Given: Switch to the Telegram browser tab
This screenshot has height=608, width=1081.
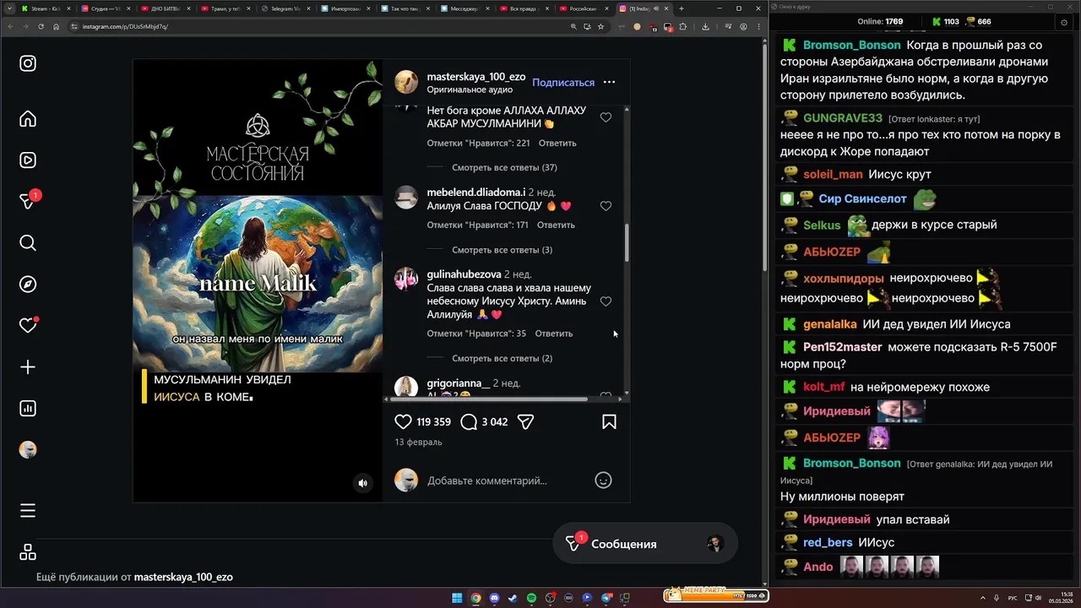Looking at the screenshot, I should [x=285, y=8].
